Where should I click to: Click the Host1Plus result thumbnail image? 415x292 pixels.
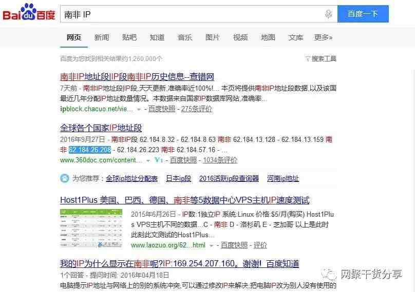(x=91, y=228)
